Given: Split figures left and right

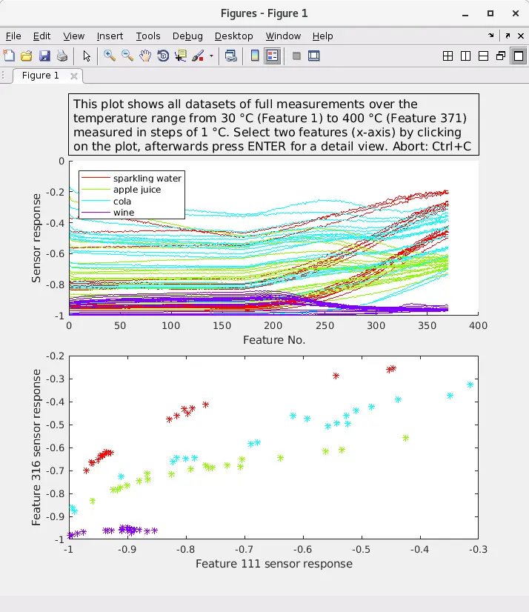Looking at the screenshot, I should pyautogui.click(x=465, y=56).
